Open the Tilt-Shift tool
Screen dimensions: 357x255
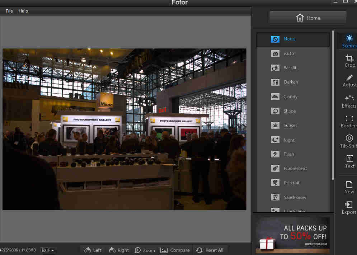[x=349, y=141]
